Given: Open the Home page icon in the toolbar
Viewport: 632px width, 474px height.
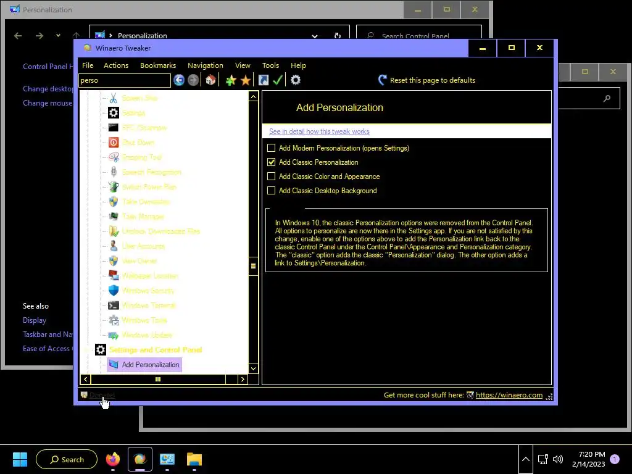Looking at the screenshot, I should 210,80.
